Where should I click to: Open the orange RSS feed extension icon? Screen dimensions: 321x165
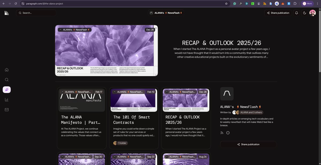[x=265, y=3]
